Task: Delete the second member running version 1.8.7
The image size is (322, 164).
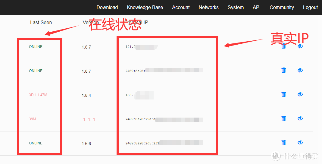Action: [284, 70]
